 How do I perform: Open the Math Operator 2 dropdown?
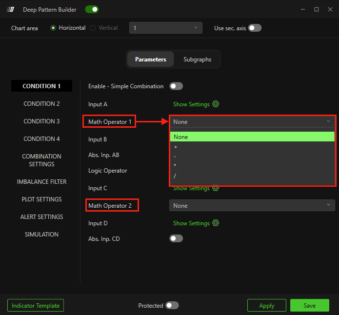pyautogui.click(x=252, y=205)
